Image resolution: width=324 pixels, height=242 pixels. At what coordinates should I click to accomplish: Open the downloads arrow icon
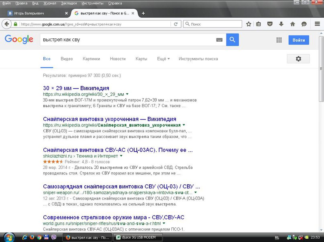[281, 24]
